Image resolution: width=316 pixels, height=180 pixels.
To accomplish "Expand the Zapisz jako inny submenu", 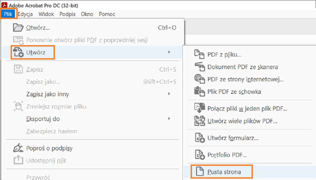I will [x=169, y=94].
